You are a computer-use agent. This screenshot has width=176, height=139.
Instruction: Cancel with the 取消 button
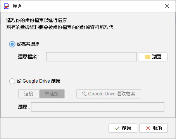pos(154,128)
